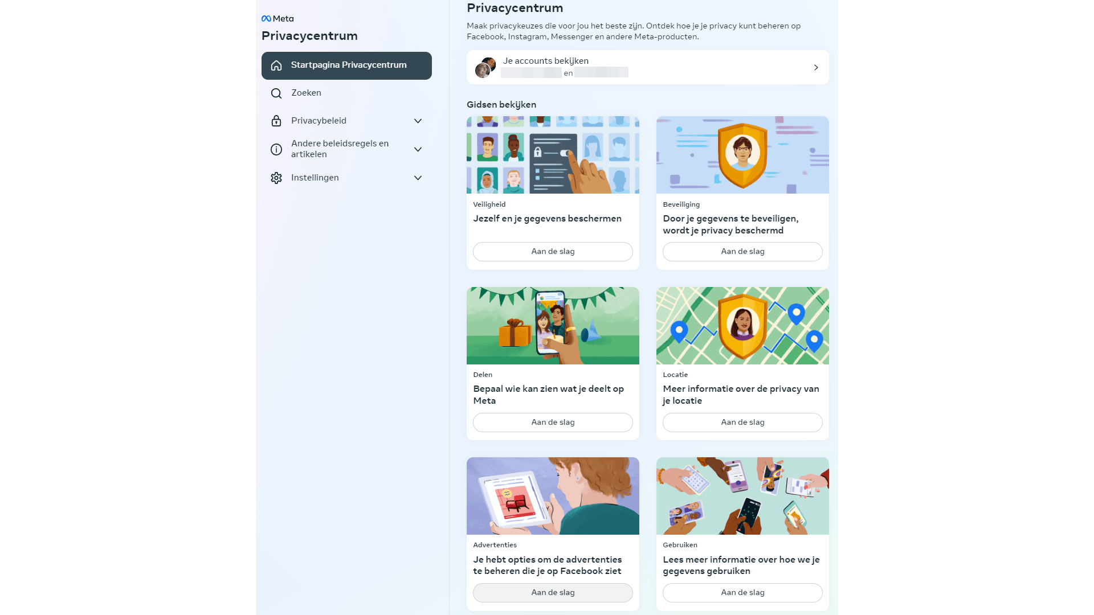Click the Meta logo in sidebar
Viewport: 1094px width, 615px height.
click(277, 19)
